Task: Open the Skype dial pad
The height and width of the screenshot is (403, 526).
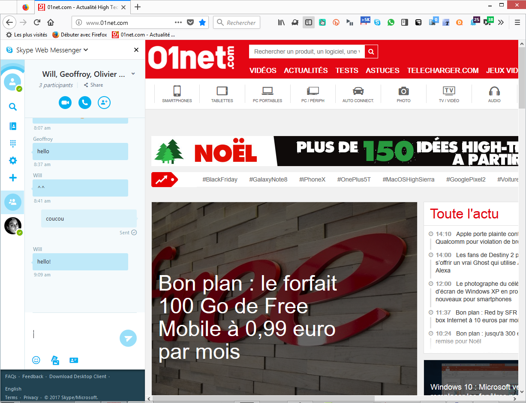Action: [13, 143]
